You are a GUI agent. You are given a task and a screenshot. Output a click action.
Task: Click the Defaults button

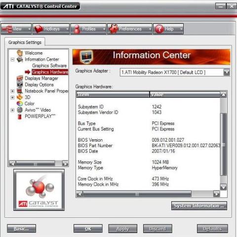212,229
